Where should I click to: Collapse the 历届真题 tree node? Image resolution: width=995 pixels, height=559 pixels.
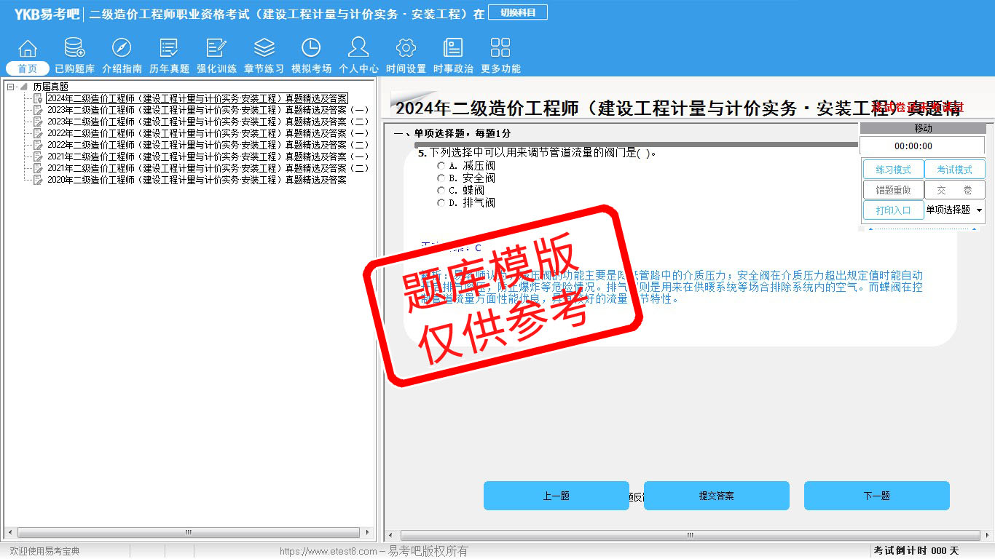click(x=11, y=87)
